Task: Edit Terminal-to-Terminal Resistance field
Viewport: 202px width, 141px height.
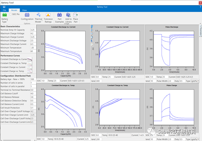Action: tap(33, 90)
